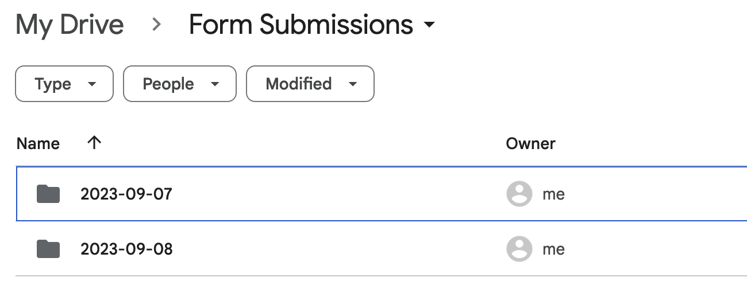The width and height of the screenshot is (747, 289).
Task: Click the Owner column header
Action: 530,143
